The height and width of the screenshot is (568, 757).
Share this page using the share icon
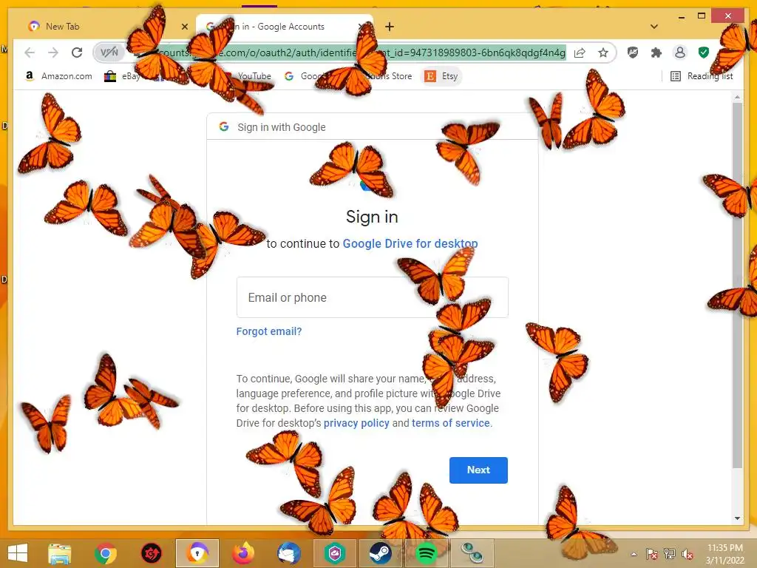pyautogui.click(x=580, y=53)
